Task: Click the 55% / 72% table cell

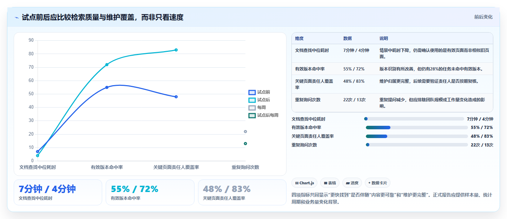Action: (x=354, y=69)
